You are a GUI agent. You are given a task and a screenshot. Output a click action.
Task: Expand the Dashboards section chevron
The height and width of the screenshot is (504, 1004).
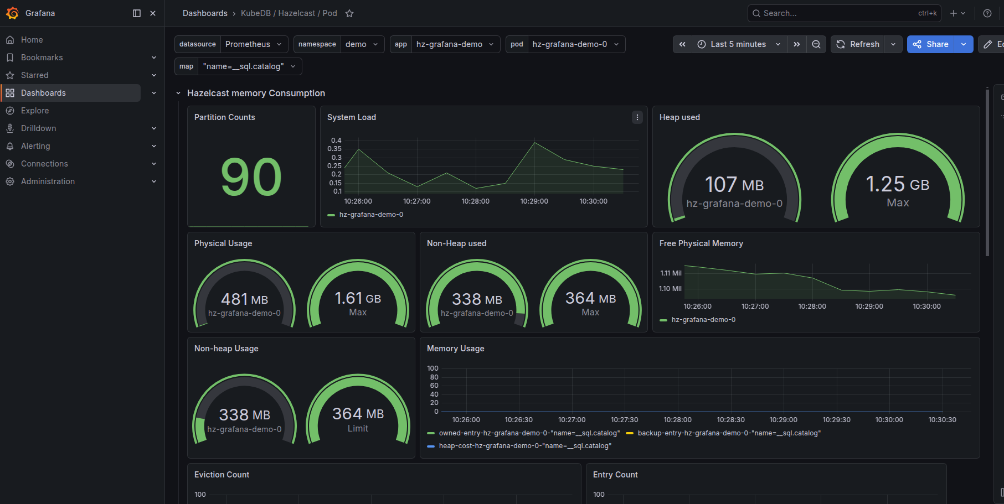point(154,93)
